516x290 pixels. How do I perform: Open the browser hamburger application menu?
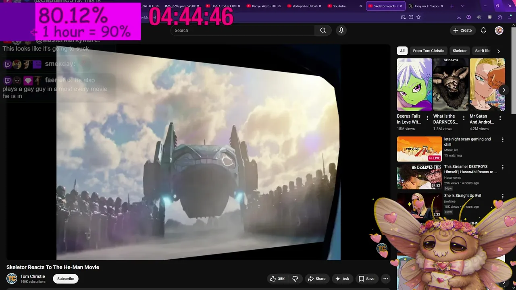coord(510,17)
